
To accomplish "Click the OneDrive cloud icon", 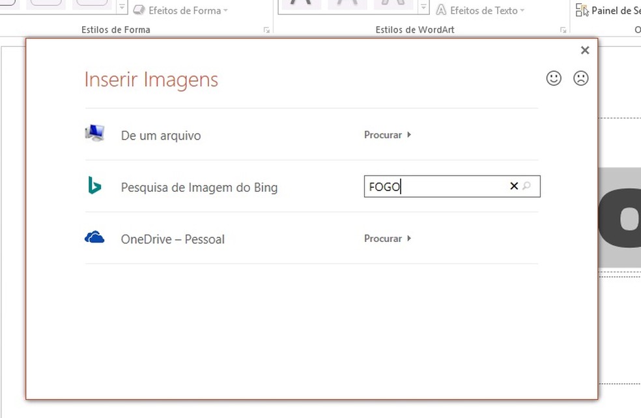I will tap(94, 237).
